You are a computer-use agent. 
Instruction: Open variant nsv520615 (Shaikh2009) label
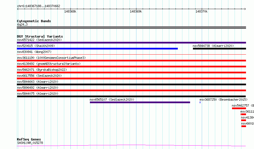(36, 46)
